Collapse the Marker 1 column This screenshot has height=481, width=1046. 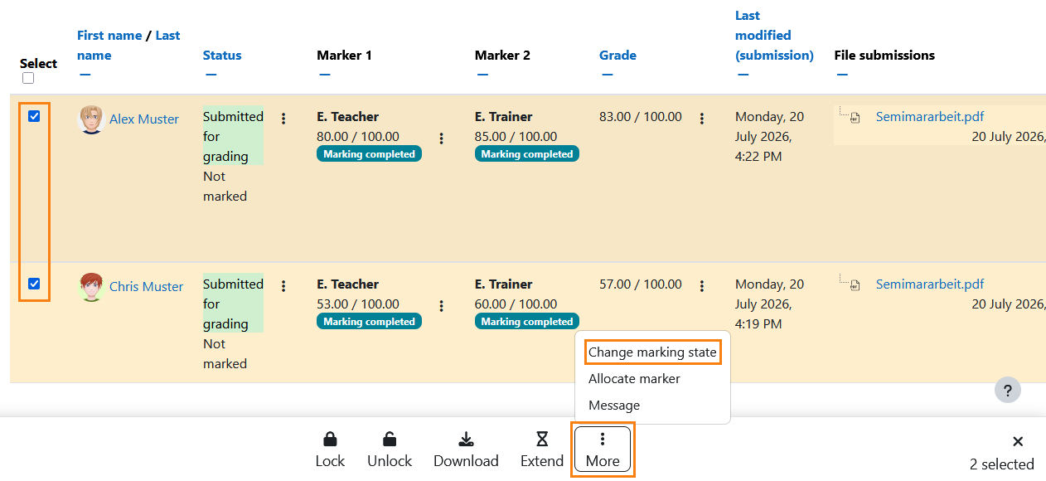click(x=324, y=75)
